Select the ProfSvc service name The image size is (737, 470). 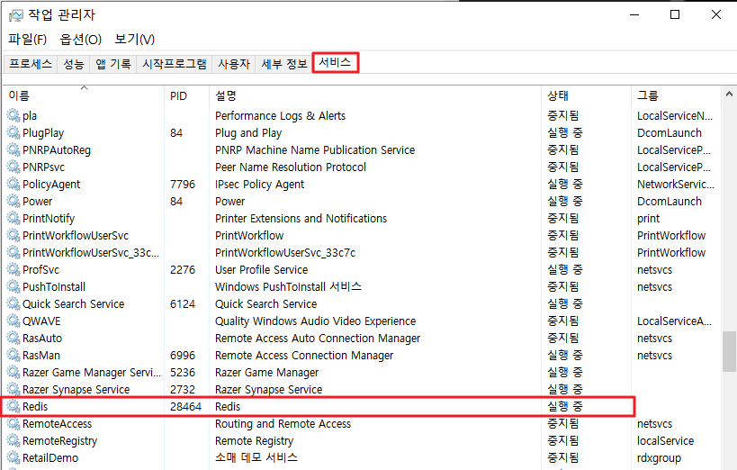[40, 270]
